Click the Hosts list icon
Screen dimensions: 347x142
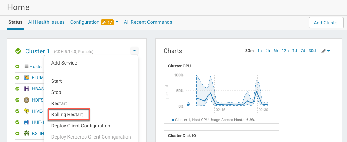click(x=26, y=66)
